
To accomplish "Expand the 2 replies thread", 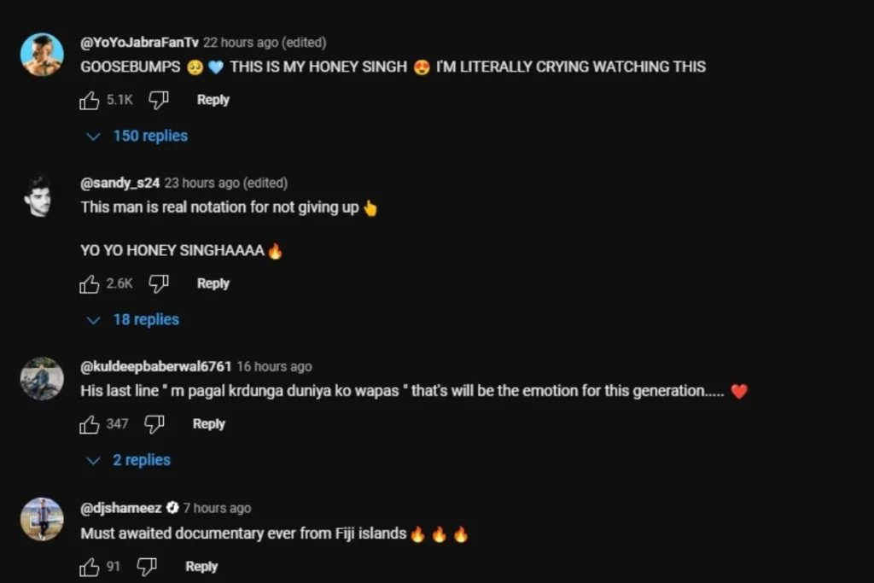I will 128,460.
